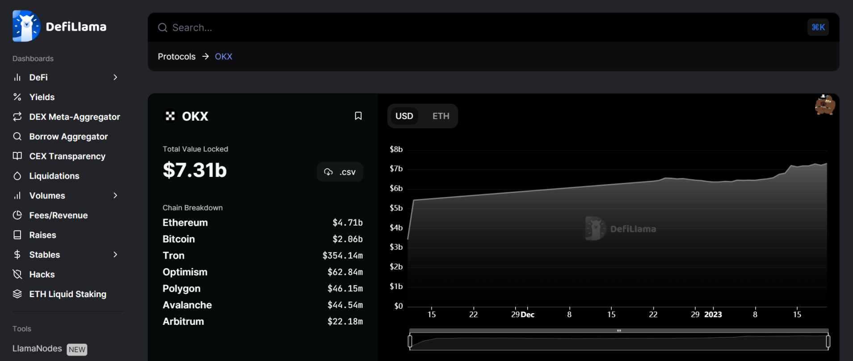Viewport: 853px width, 361px height.
Task: Click the ETH Liquid Staking layers icon
Action: [x=17, y=294]
